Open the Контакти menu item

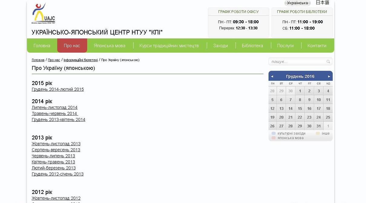pos(317,46)
